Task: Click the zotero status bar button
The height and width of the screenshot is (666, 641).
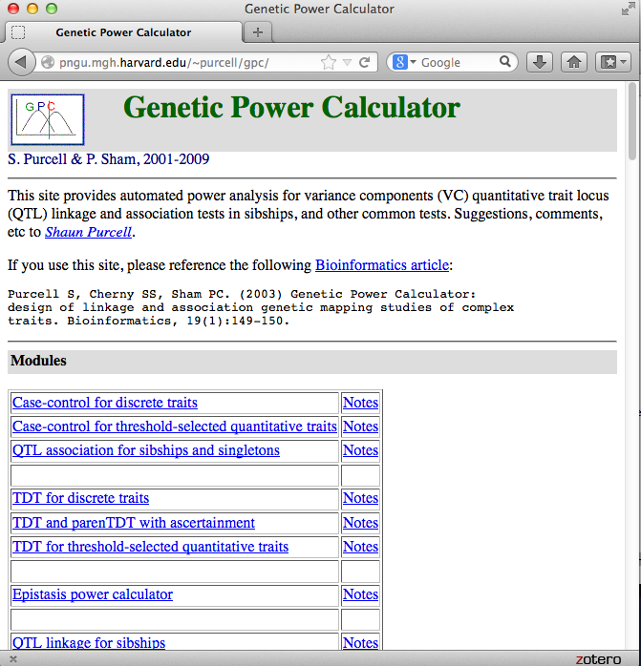Action: pyautogui.click(x=598, y=658)
